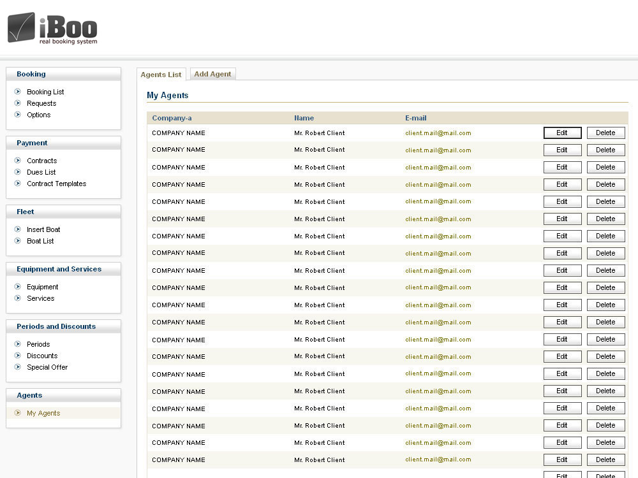Image resolution: width=638 pixels, height=478 pixels.
Task: Switch to the Add Agent tab
Action: (x=212, y=74)
